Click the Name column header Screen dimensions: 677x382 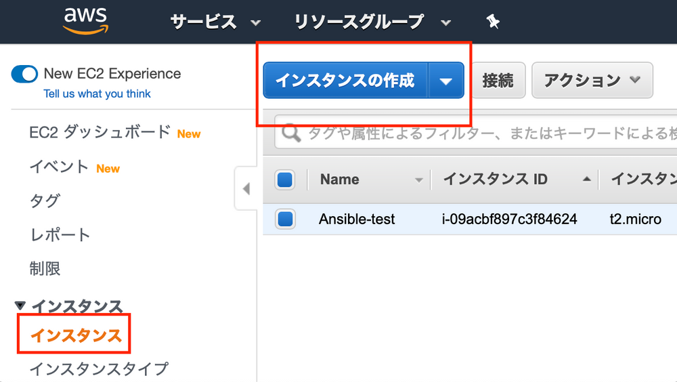339,179
